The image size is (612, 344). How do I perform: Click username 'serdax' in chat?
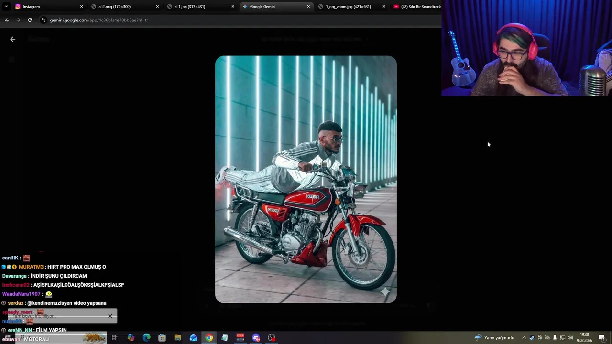[x=16, y=303]
